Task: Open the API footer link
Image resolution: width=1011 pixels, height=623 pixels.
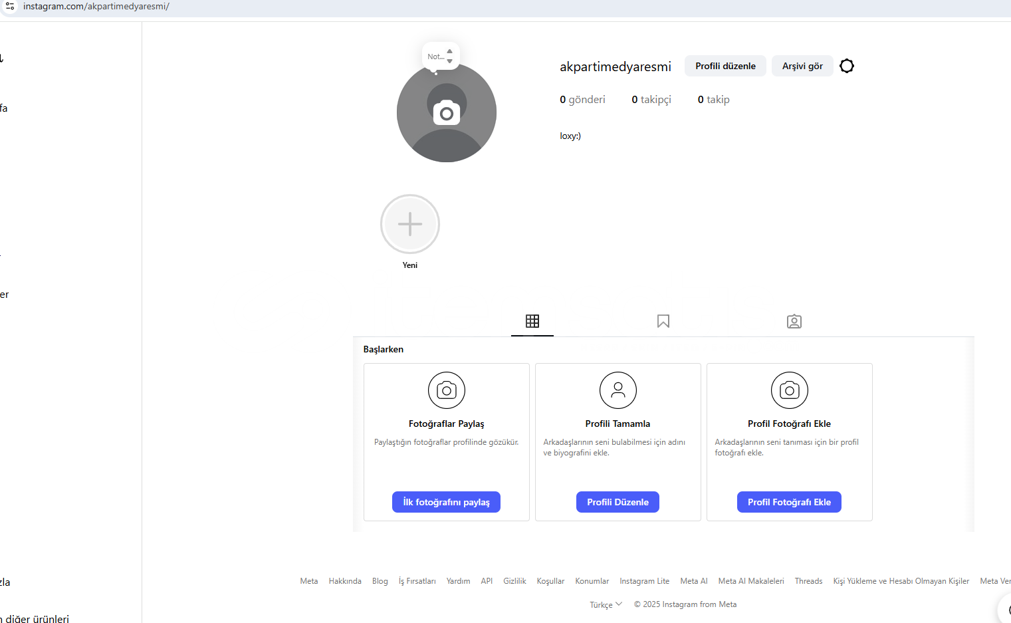Action: [x=487, y=581]
